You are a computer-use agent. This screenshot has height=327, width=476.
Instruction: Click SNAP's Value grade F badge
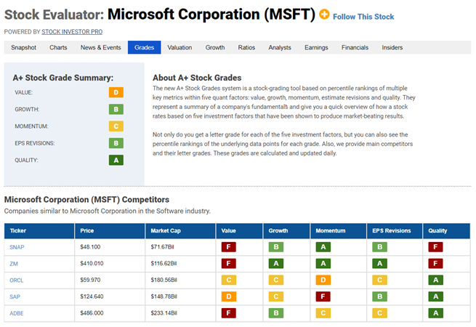[229, 247]
